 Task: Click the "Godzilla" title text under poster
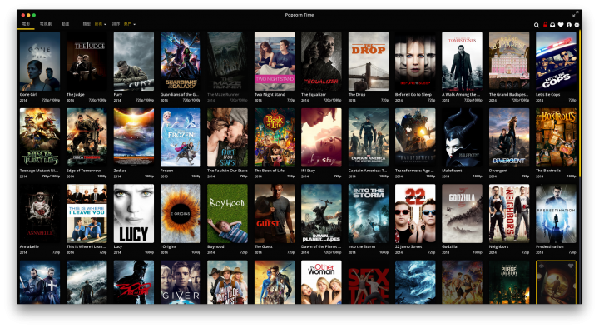coord(449,246)
